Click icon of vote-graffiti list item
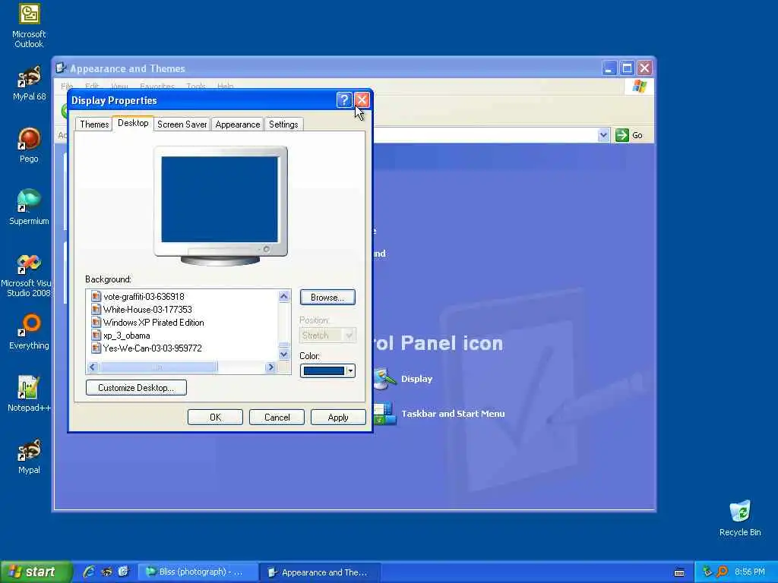This screenshot has height=583, width=778. click(x=96, y=297)
